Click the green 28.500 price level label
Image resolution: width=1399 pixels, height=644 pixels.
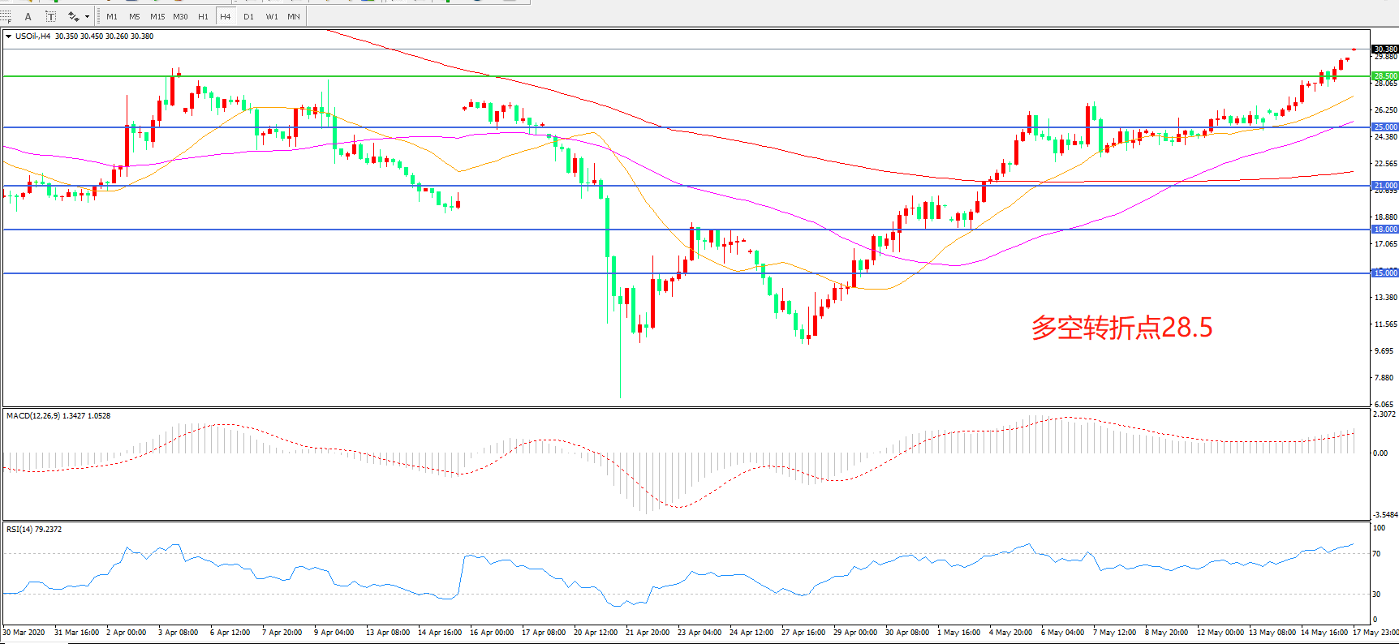[1384, 76]
